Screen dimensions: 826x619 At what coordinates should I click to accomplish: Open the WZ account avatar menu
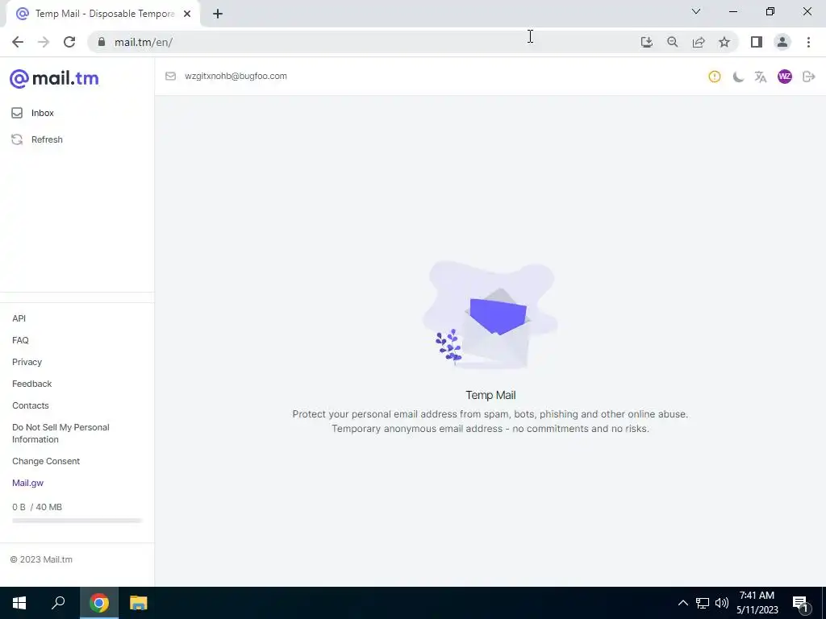784,77
